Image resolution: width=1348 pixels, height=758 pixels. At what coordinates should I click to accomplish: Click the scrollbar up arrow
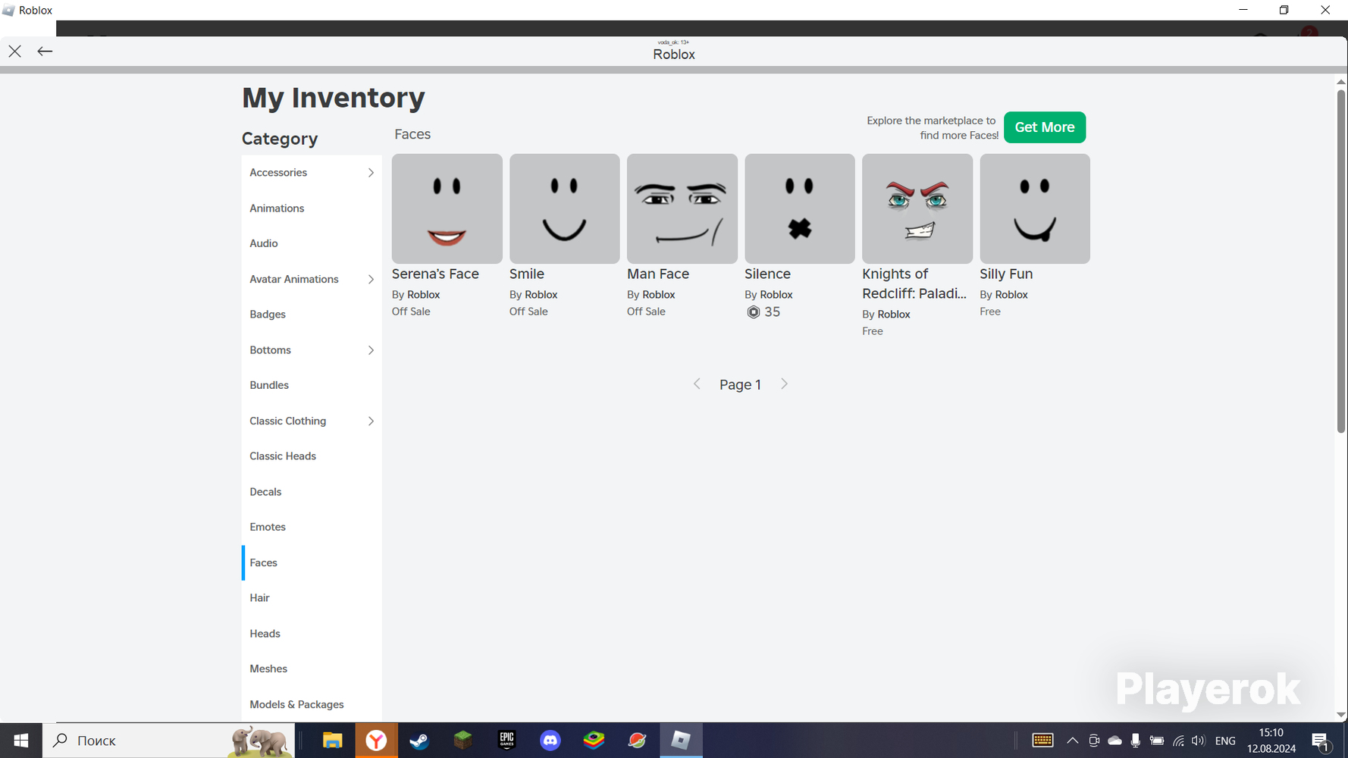1341,82
